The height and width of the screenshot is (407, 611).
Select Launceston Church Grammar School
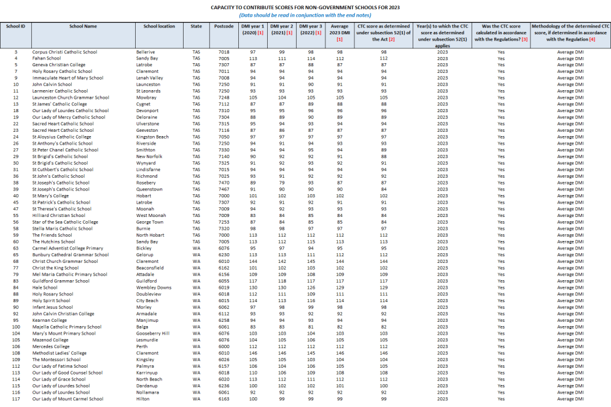pyautogui.click(x=71, y=97)
